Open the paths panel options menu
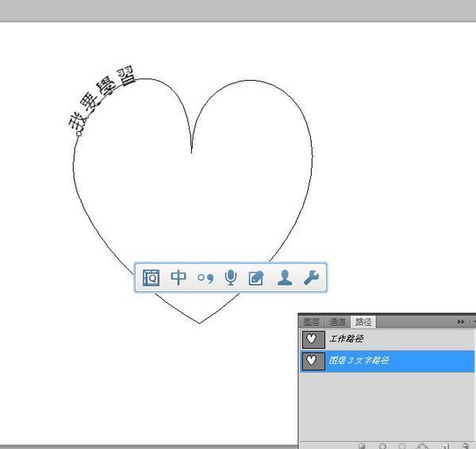The width and height of the screenshot is (476, 449). pos(473,322)
